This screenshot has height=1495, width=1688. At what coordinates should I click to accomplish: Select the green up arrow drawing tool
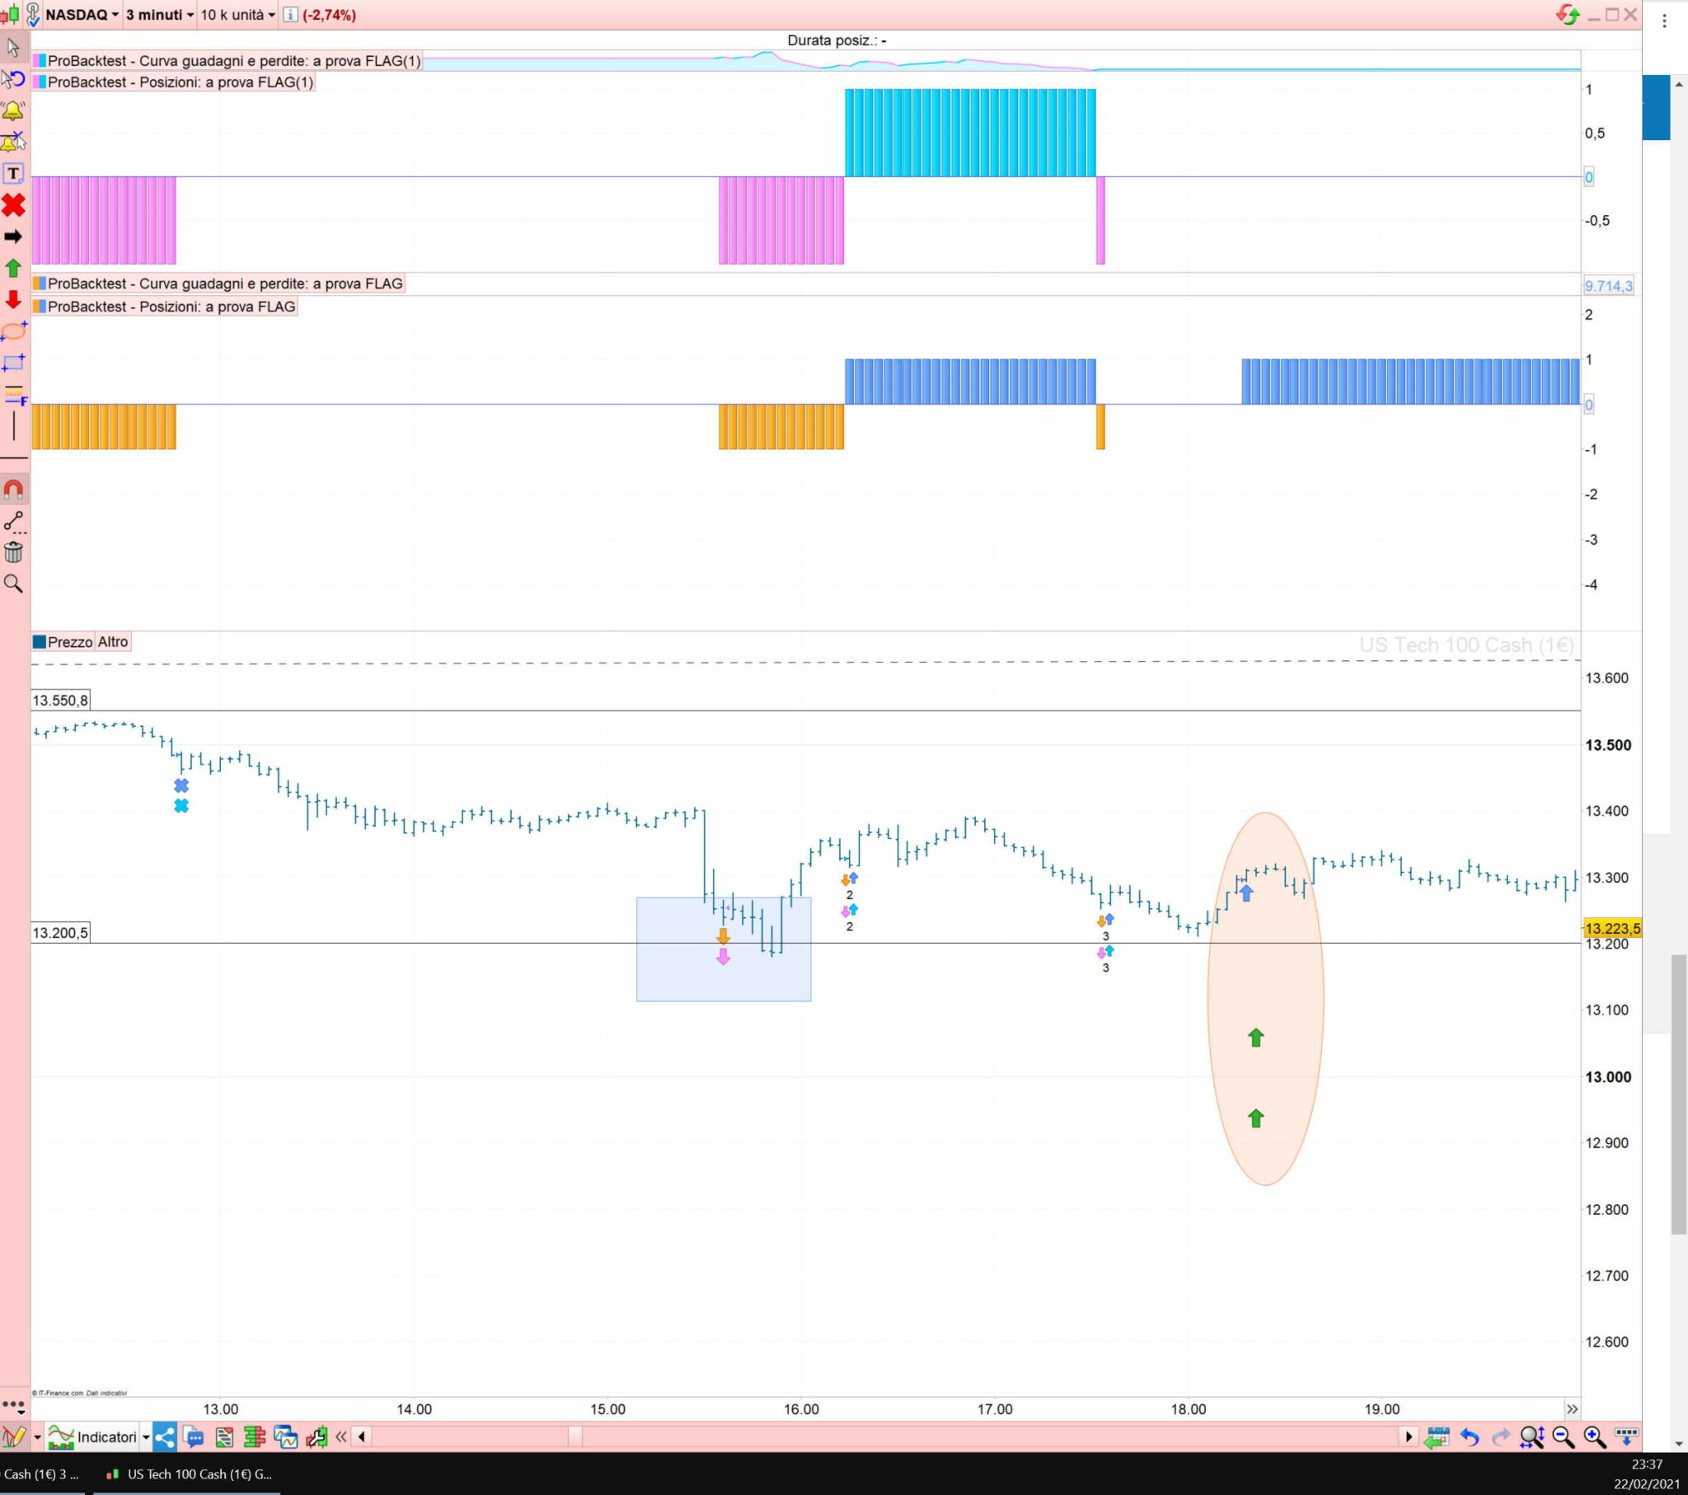[13, 268]
